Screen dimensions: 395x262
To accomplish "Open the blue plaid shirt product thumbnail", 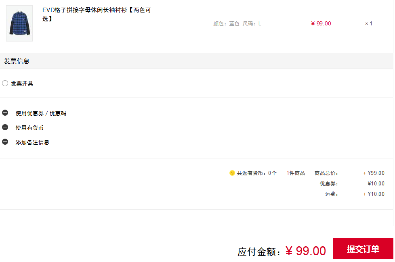I will [x=19, y=23].
